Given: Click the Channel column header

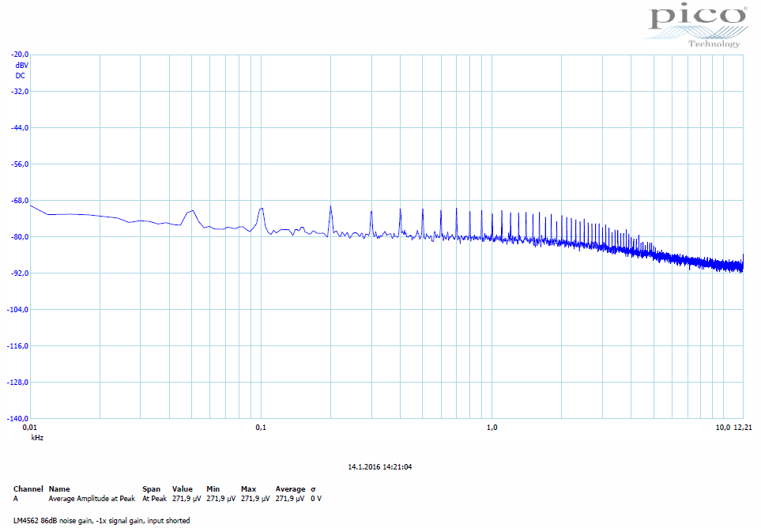Looking at the screenshot, I should 28,489.
